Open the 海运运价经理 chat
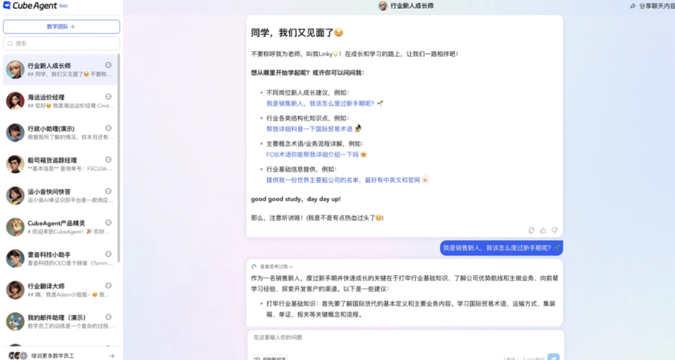This screenshot has height=360, width=675. click(60, 101)
